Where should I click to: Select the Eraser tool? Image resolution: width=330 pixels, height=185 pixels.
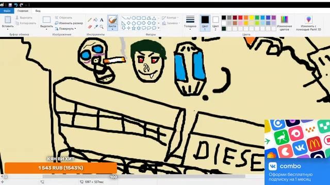[x=90, y=27]
